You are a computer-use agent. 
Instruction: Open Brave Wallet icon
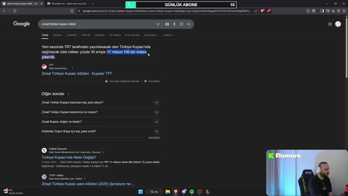tap(328, 11)
